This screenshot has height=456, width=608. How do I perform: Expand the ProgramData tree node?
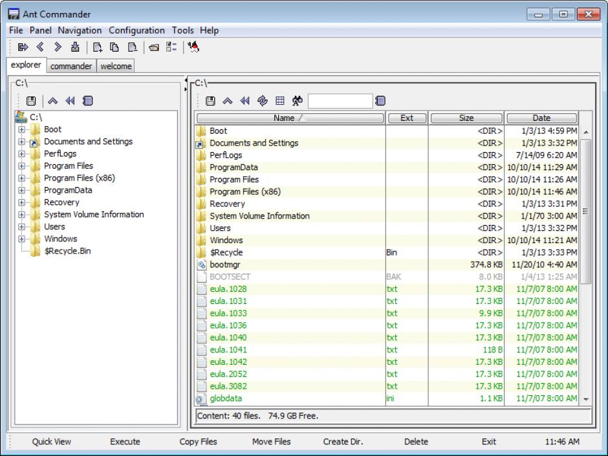pos(22,190)
